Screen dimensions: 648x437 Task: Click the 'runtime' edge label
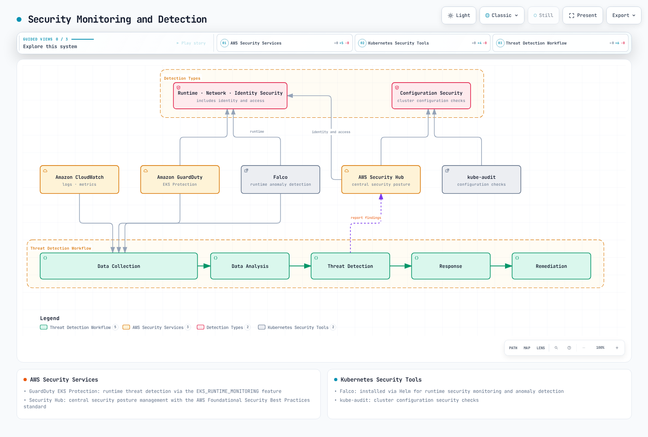click(257, 132)
